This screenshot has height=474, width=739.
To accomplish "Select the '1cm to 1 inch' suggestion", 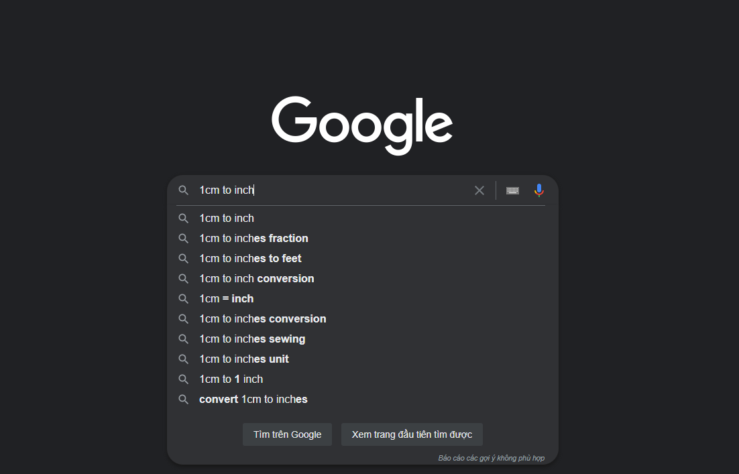I will pyautogui.click(x=231, y=379).
